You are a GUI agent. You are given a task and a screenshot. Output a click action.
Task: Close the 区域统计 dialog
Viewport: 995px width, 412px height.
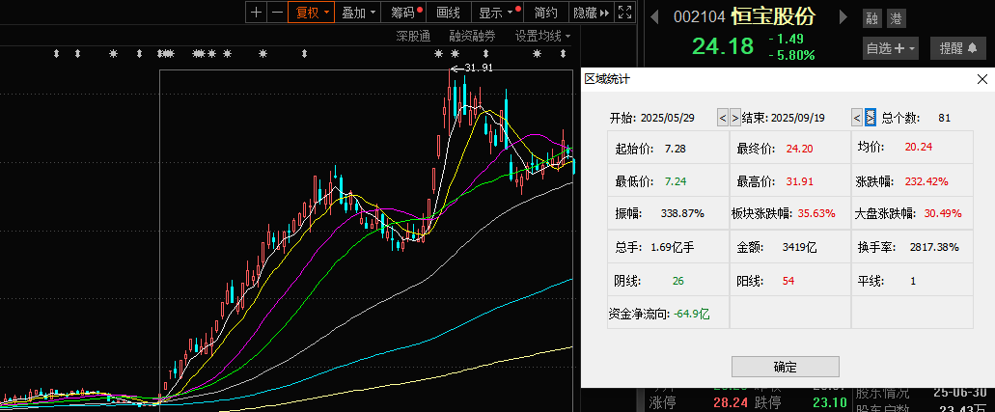point(980,79)
